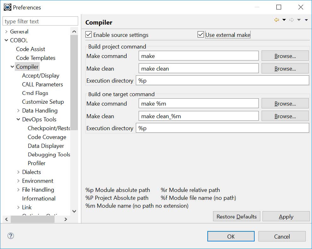Click the Apply button
Image resolution: width=312 pixels, height=249 pixels.
pos(286,217)
